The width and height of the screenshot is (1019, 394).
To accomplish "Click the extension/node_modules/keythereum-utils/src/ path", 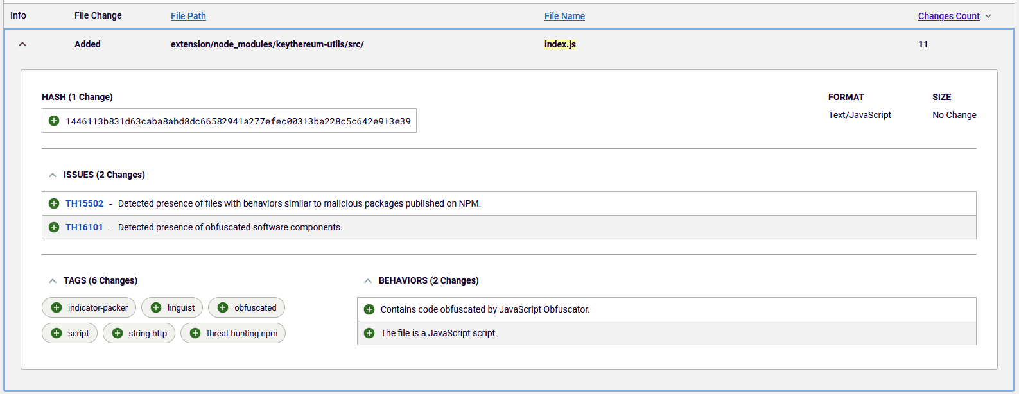I will point(267,44).
